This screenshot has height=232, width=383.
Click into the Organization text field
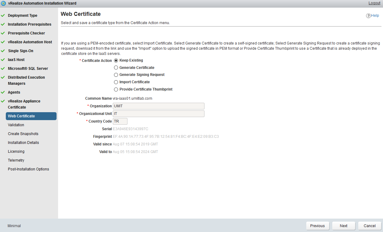tap(158, 106)
